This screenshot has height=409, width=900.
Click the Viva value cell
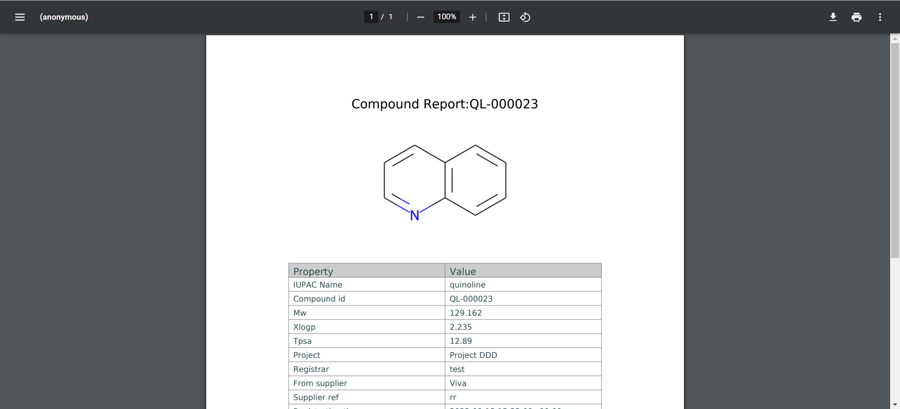click(x=523, y=383)
